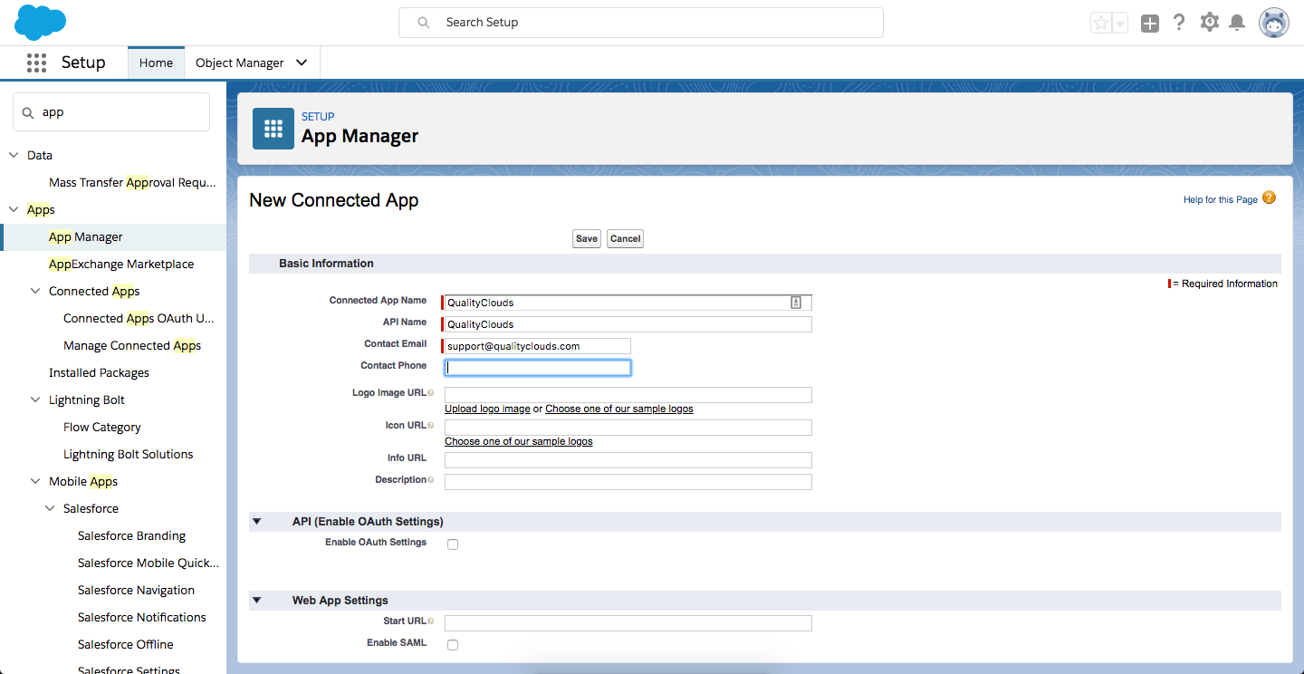Open Mass Transfer Approval Requests
Screen dimensions: 1304x674
coord(132,182)
